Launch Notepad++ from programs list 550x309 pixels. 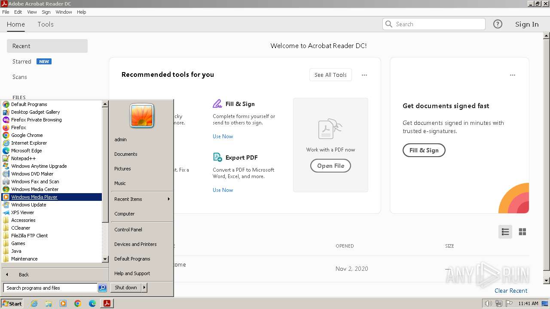[52, 158]
